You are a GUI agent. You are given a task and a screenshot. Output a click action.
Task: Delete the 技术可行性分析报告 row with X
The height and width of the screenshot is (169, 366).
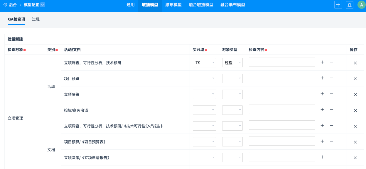[x=355, y=126]
